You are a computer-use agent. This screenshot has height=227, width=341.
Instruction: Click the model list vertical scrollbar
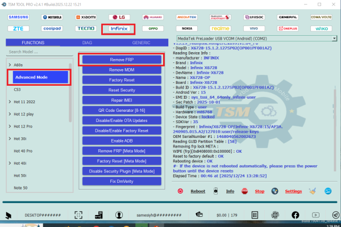click(x=70, y=93)
